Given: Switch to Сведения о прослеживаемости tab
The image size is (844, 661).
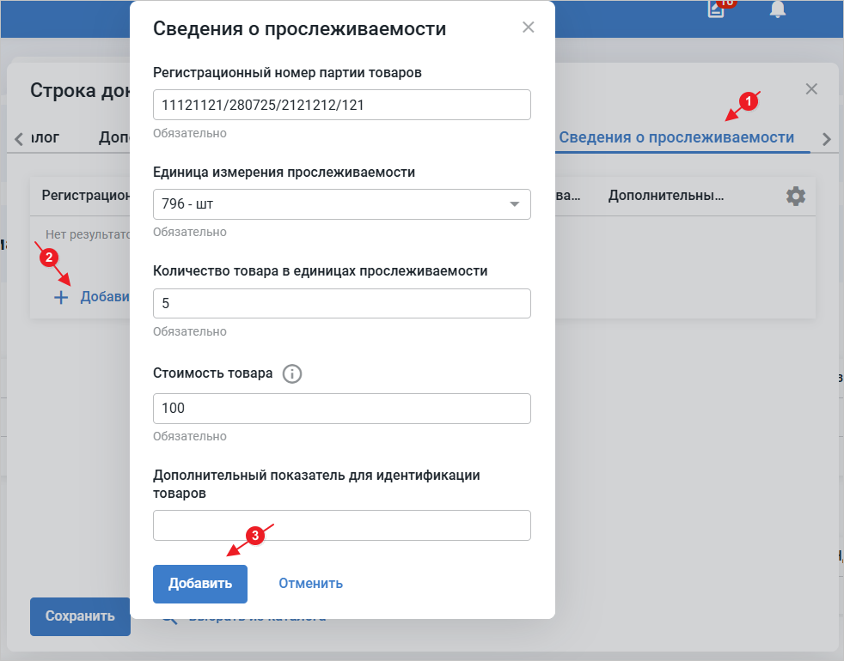Looking at the screenshot, I should pyautogui.click(x=676, y=137).
